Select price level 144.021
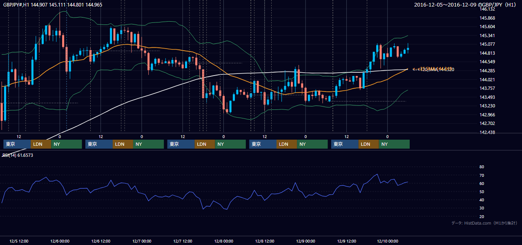This screenshot has height=245, width=522. click(488, 80)
